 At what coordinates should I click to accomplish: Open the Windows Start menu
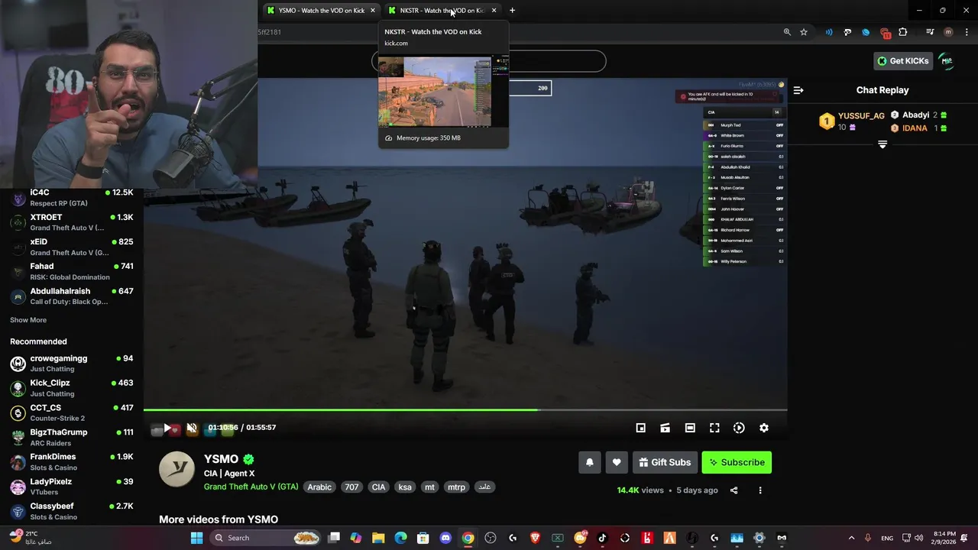pos(196,538)
